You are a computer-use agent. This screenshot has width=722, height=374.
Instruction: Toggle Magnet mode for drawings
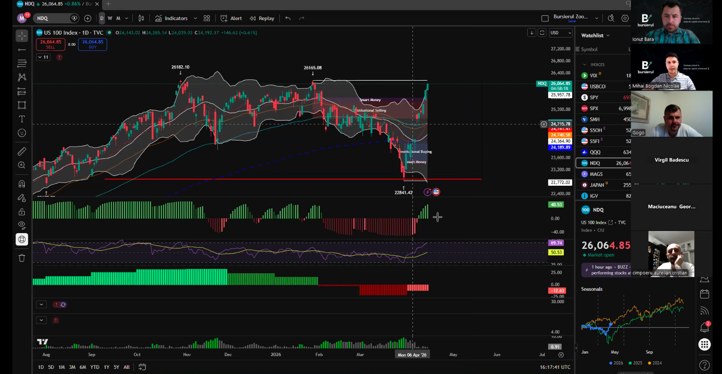[x=22, y=184]
